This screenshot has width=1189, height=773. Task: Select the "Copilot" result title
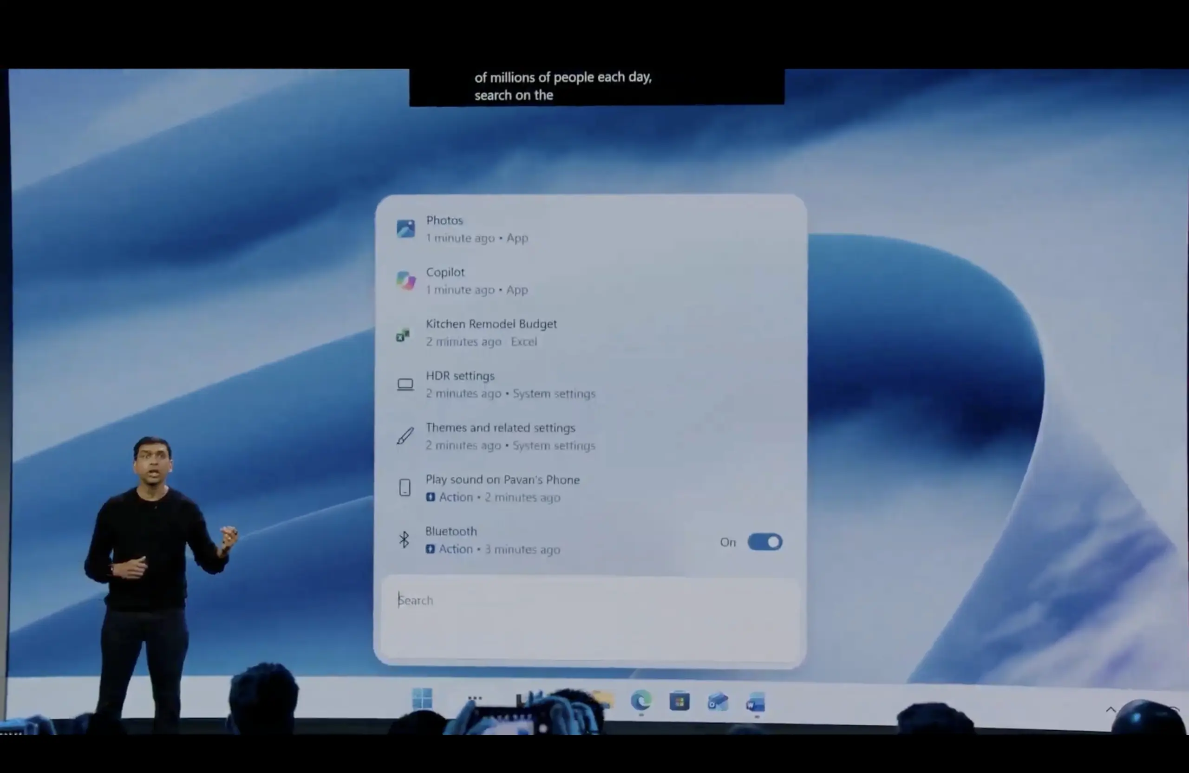click(x=445, y=272)
